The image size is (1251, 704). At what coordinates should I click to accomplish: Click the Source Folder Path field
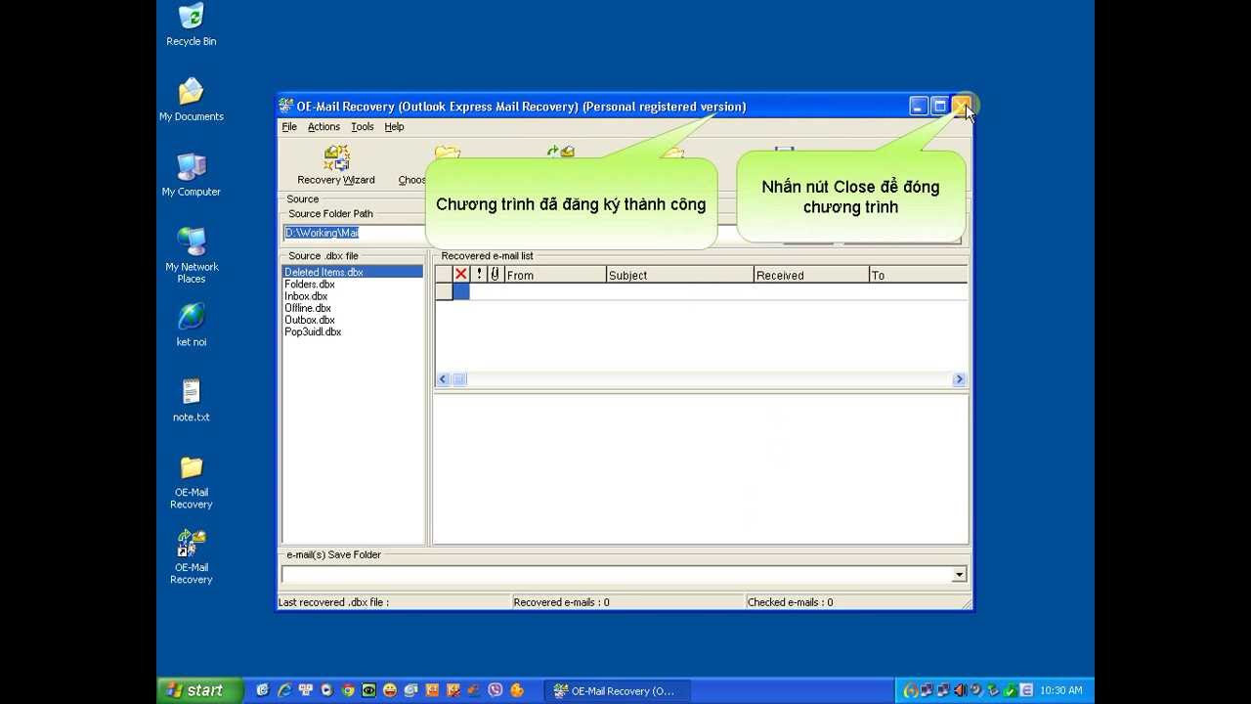coord(355,233)
